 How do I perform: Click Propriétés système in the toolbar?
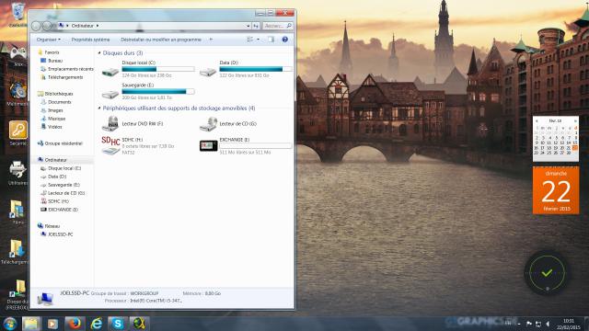90,40
